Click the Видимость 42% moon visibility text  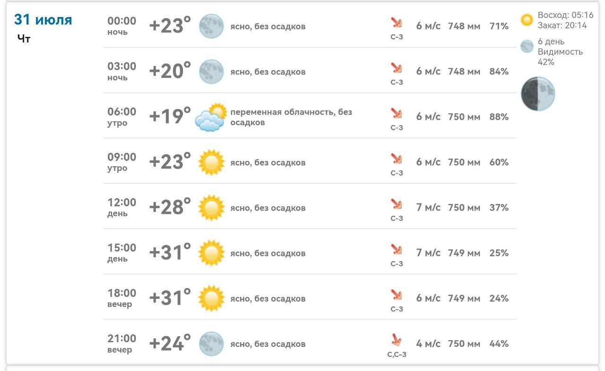pos(560,57)
